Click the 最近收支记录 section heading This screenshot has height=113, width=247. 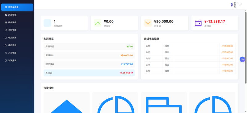coord(152,39)
